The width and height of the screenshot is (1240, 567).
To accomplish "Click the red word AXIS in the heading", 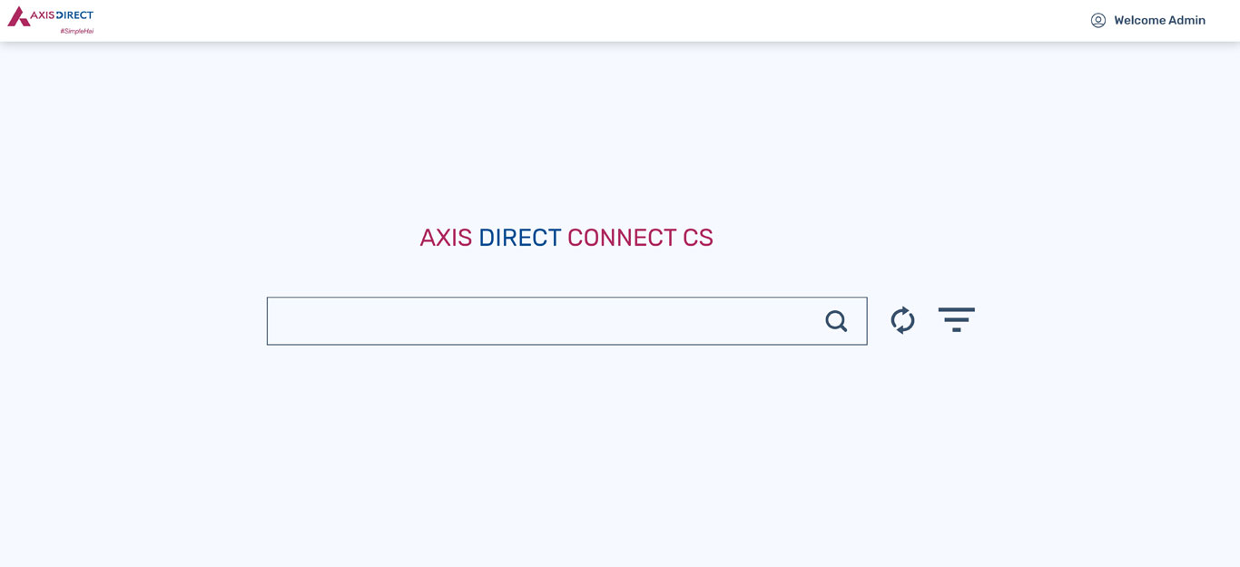I will pos(446,238).
